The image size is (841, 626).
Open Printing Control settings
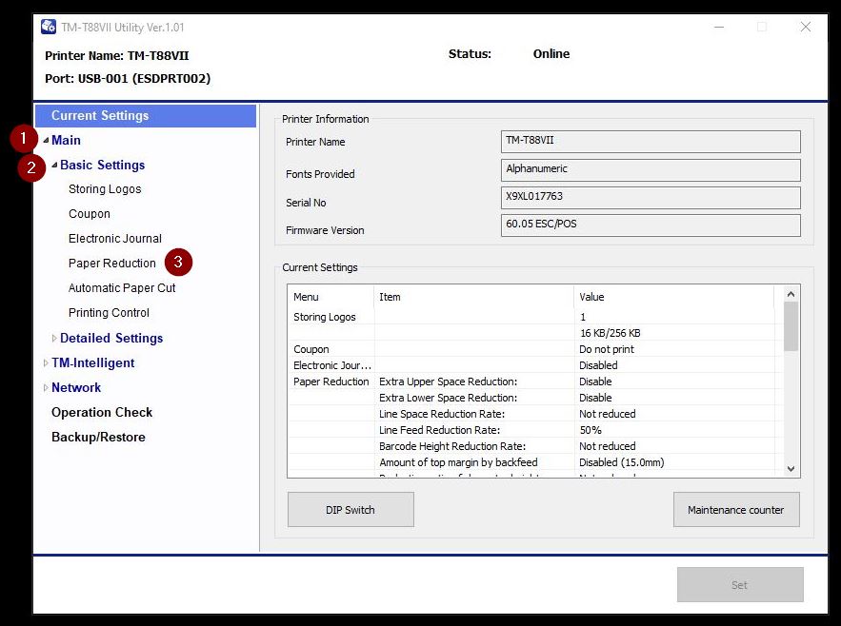[109, 312]
